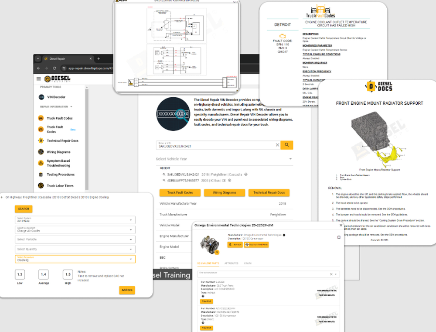Click the 1.4 Average labor time box

[x=43, y=274]
